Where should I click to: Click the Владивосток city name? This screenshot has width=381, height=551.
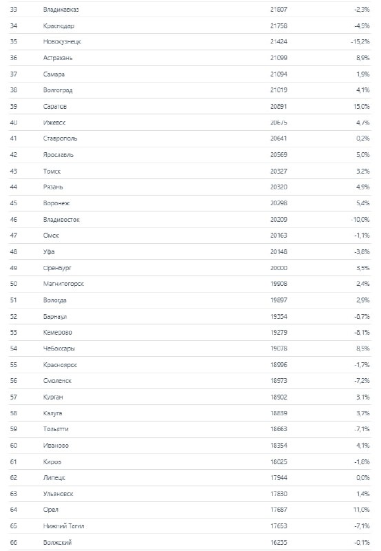[61, 220]
